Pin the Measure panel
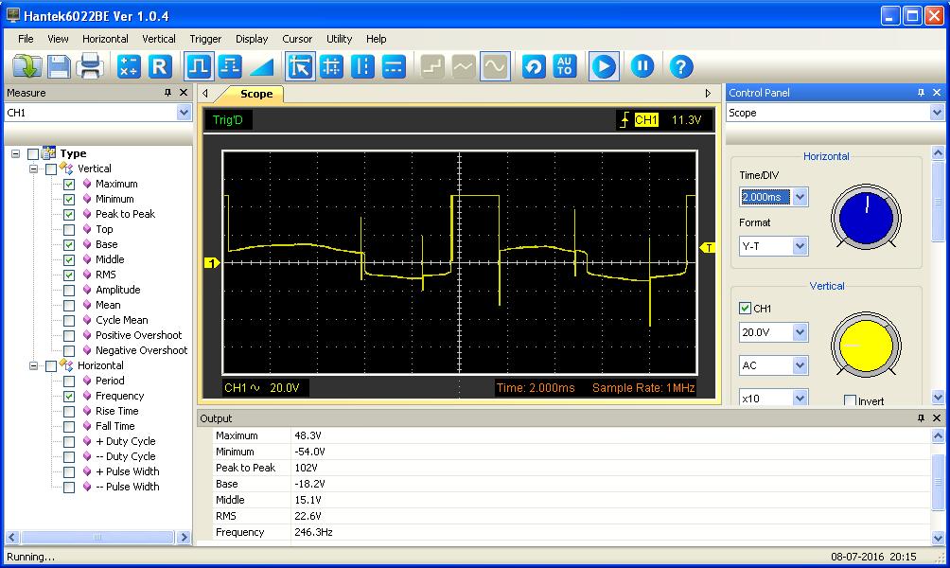 tap(167, 93)
